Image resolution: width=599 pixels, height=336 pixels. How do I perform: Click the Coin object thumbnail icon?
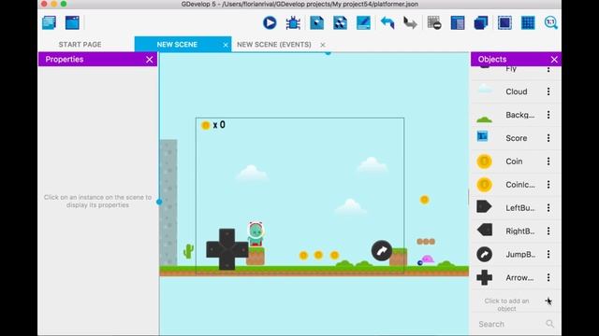pyautogui.click(x=485, y=161)
